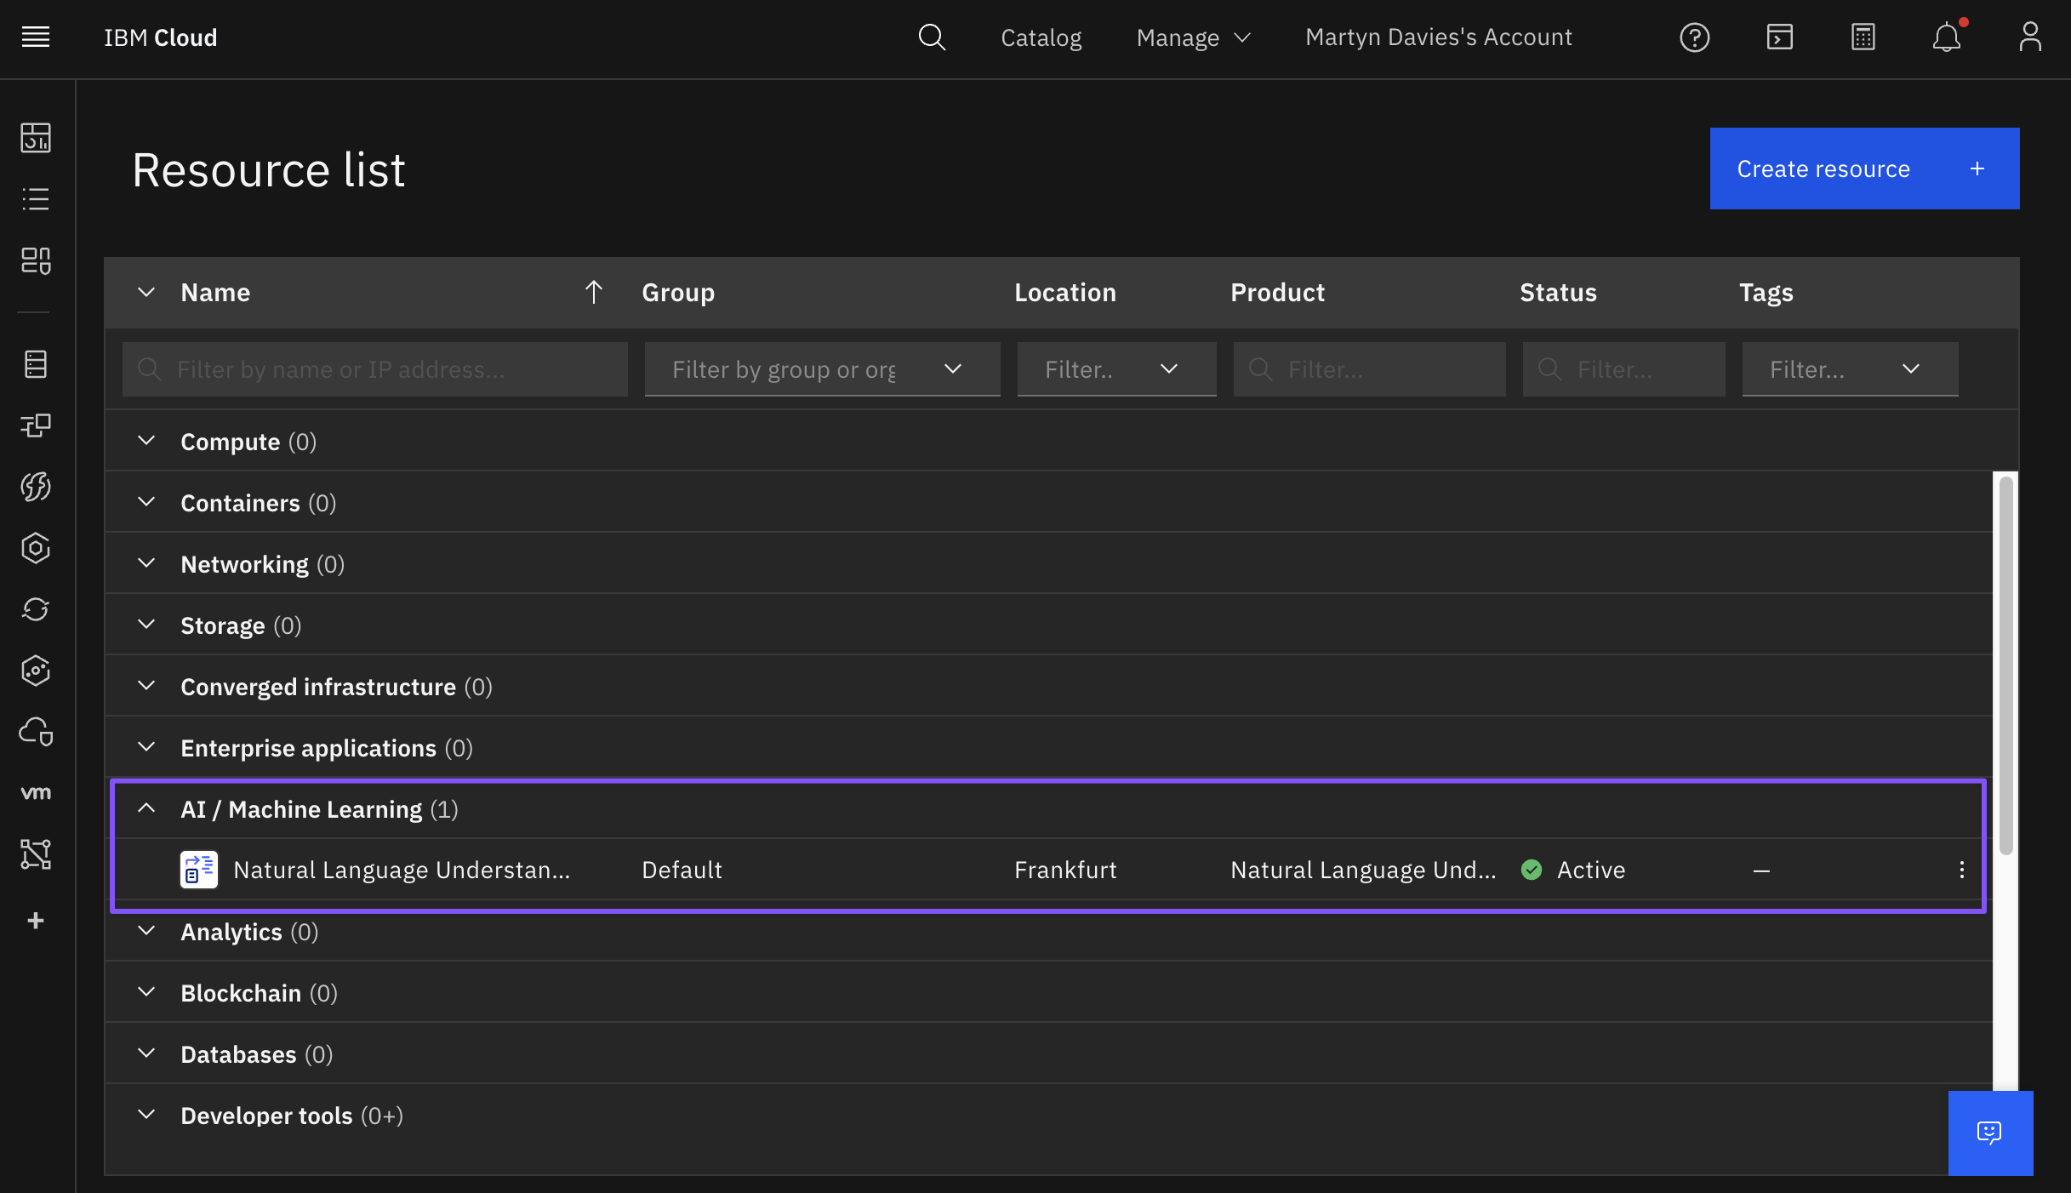Click the three-dot options for NLU resource
The image size is (2071, 1193).
point(1961,869)
